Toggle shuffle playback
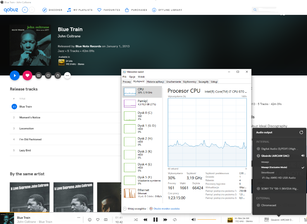The height and width of the screenshot is (224, 307). coord(136,220)
